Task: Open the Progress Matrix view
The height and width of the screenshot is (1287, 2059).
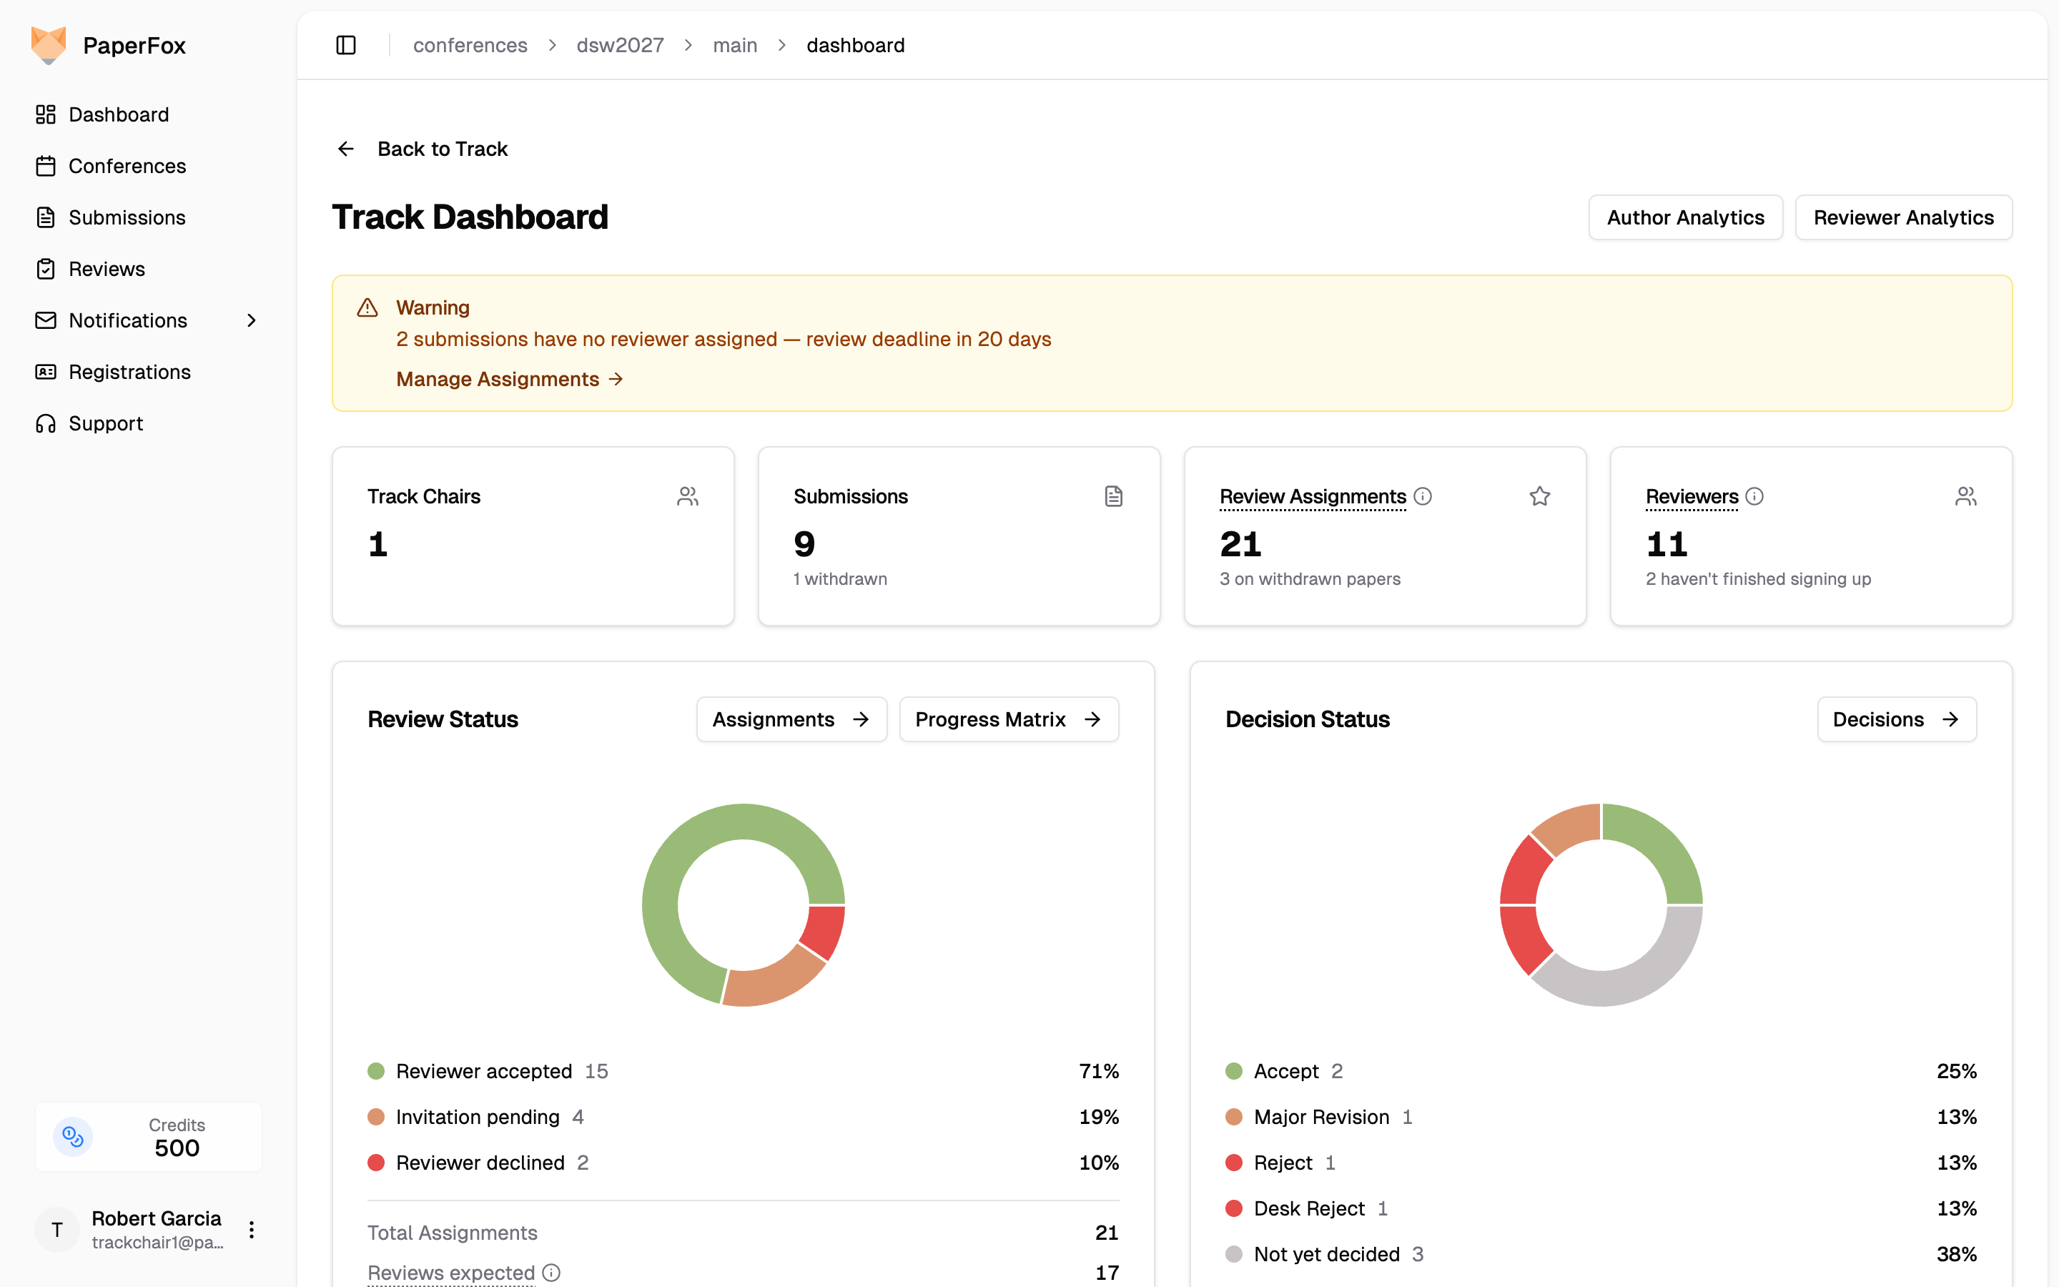Action: (1008, 719)
